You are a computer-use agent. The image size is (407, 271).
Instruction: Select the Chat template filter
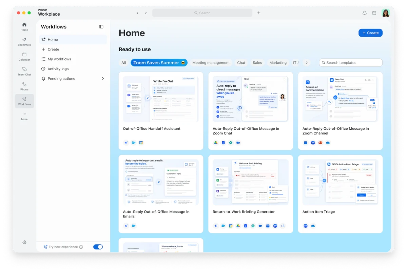pyautogui.click(x=241, y=63)
